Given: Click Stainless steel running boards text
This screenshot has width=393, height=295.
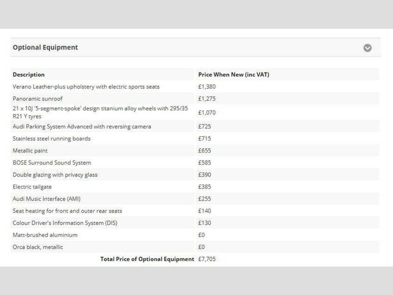Looking at the screenshot, I should pos(51,139).
